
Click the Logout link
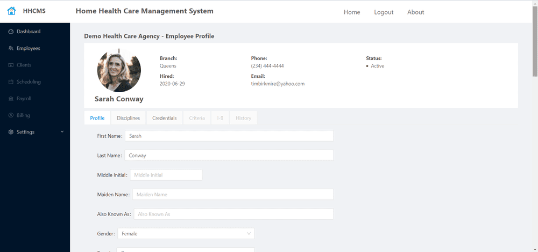pyautogui.click(x=384, y=12)
